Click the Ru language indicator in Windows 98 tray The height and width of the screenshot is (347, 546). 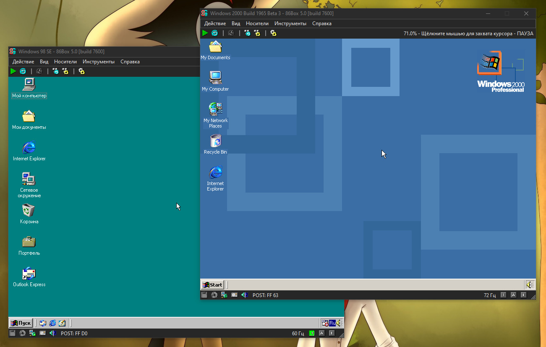(332, 323)
